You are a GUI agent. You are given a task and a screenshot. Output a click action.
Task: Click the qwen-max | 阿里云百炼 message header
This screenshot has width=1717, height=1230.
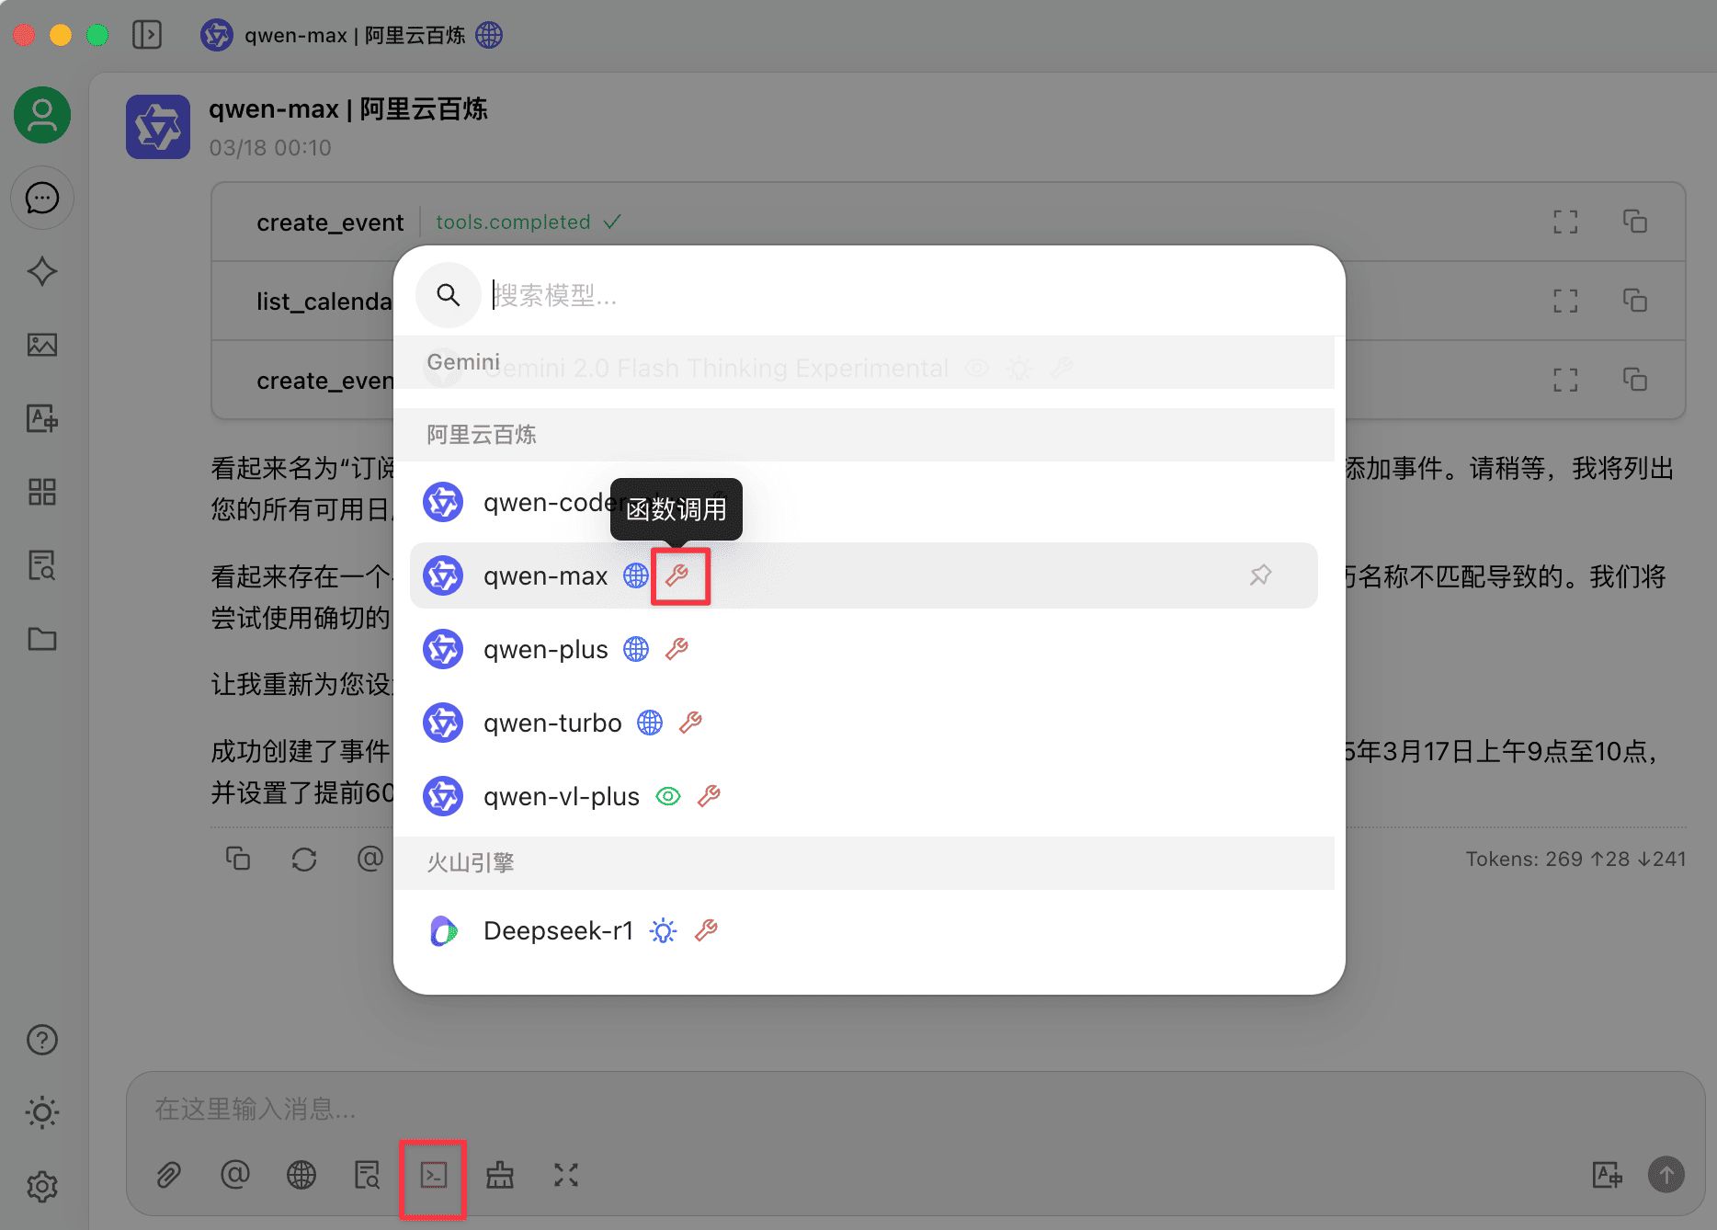click(347, 109)
